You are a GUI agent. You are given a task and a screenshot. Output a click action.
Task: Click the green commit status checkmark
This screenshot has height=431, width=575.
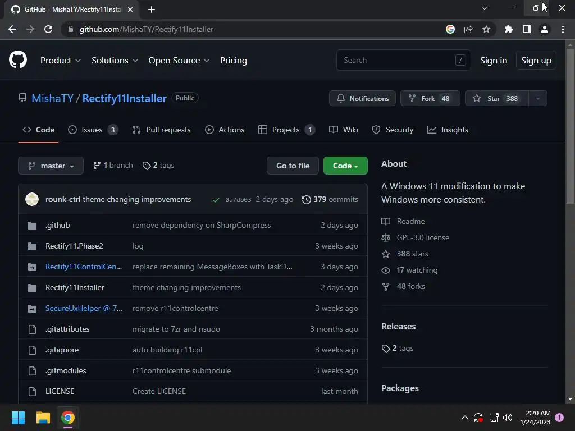216,200
